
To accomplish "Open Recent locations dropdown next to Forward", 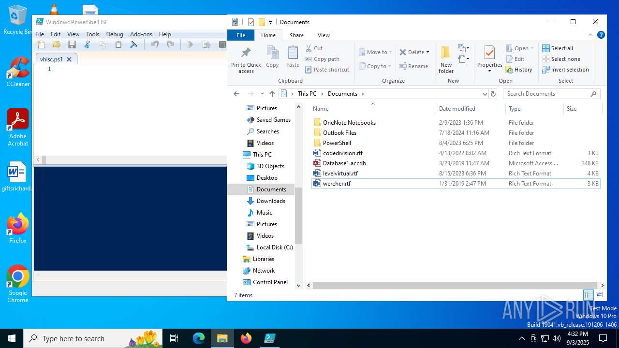I will pyautogui.click(x=262, y=94).
